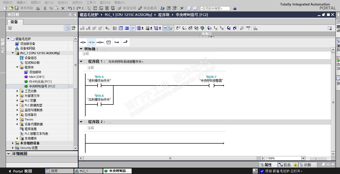Image resolution: width=340 pixels, height=174 pixels.
Task: Insert an empty box instruction
Action: pos(108,42)
